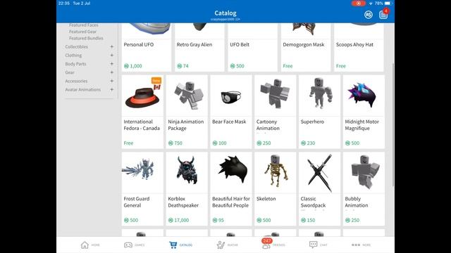Select Featured Faces in sidebar
The width and height of the screenshot is (451, 253).
click(x=84, y=25)
